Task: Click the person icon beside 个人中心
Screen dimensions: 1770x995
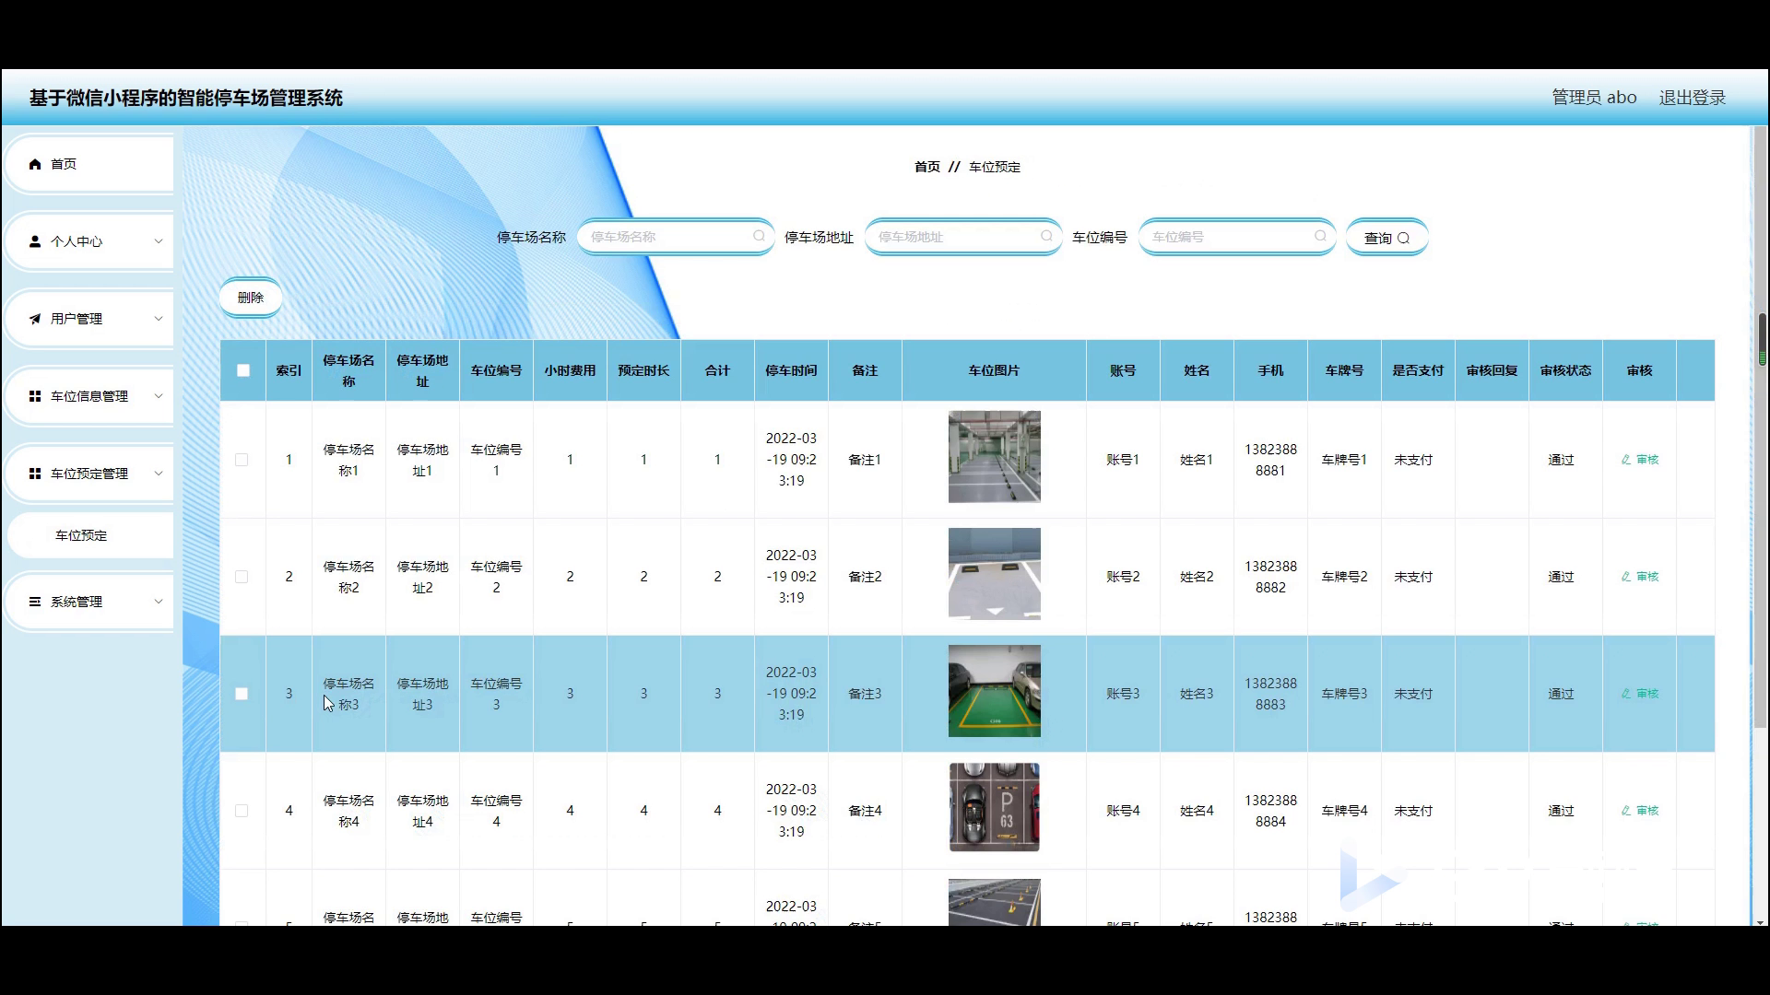Action: point(35,241)
